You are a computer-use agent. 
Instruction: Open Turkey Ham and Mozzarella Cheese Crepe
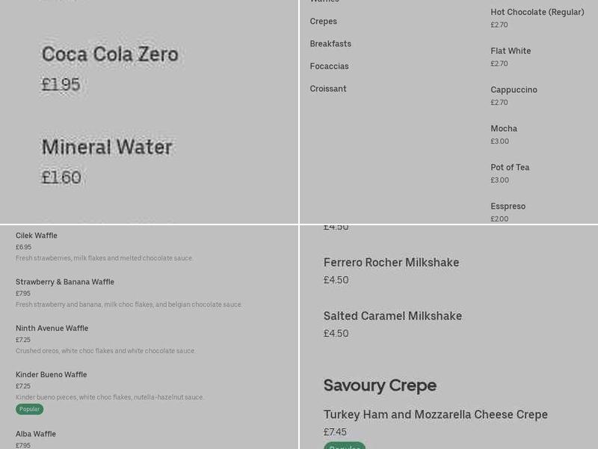(x=435, y=414)
